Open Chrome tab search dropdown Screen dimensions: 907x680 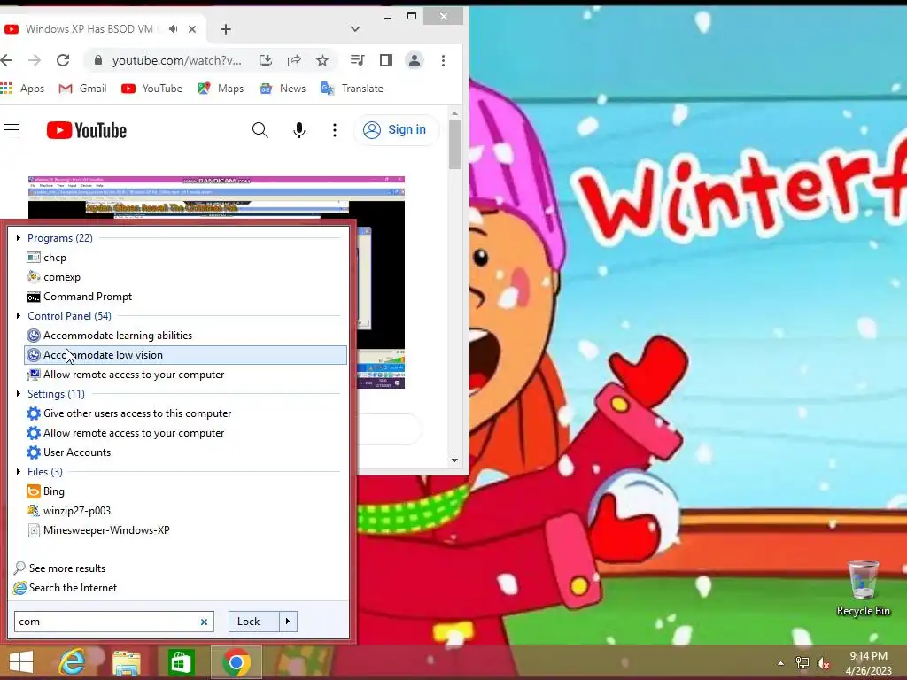[x=355, y=29]
